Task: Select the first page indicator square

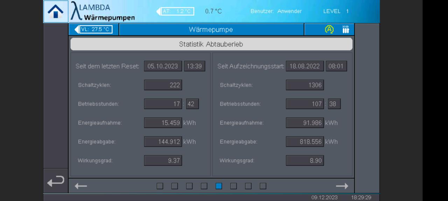Action: (160, 186)
